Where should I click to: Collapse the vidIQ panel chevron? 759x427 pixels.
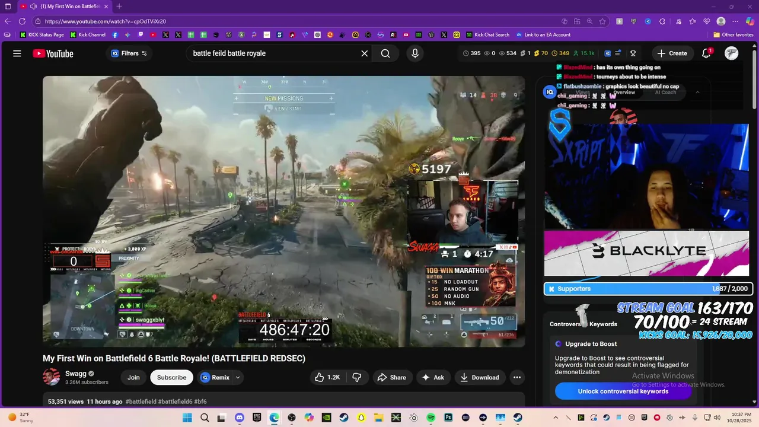[697, 93]
